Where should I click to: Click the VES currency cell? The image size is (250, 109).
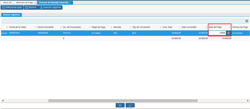pyautogui.click(x=115, y=33)
